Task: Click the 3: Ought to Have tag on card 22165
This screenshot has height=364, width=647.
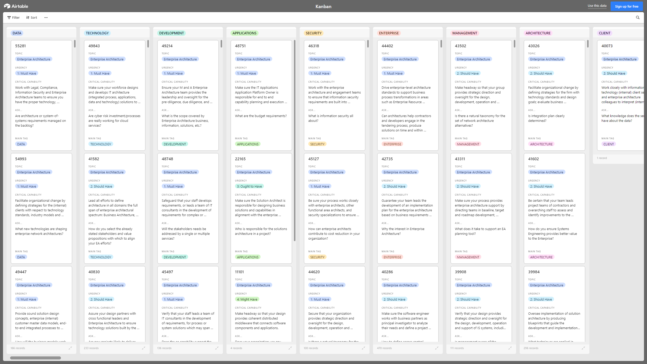Action: click(x=249, y=186)
